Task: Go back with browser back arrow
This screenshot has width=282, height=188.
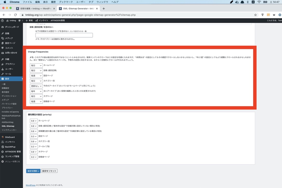Action: (4, 15)
